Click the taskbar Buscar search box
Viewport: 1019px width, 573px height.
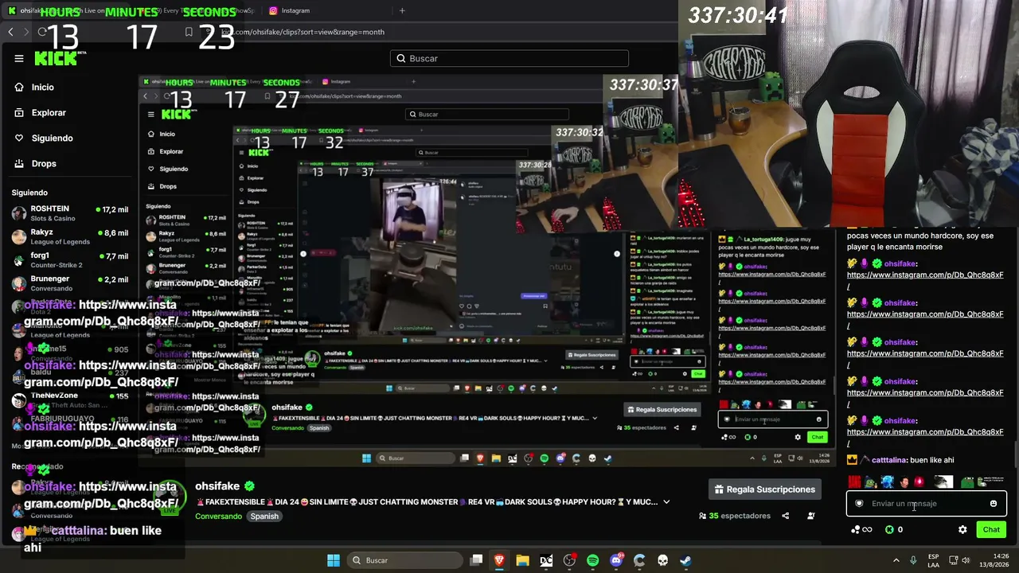click(x=406, y=560)
